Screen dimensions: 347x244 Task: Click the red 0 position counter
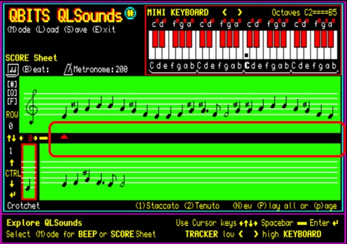31,138
